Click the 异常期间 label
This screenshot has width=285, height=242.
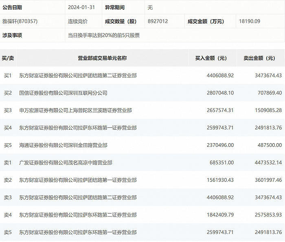pos(115,7)
